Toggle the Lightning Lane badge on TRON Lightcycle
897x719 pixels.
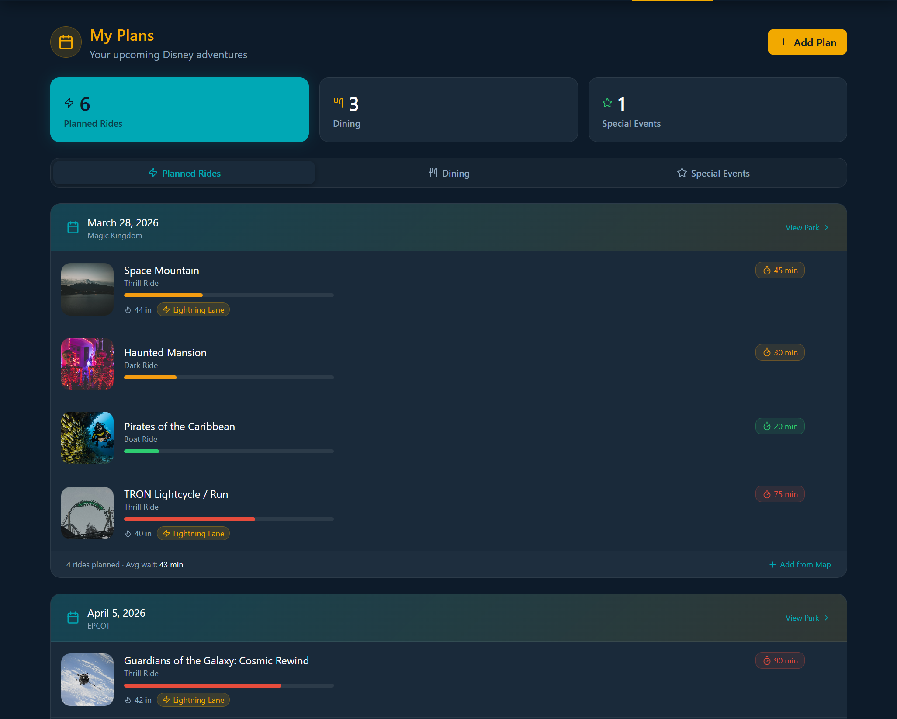(x=193, y=533)
